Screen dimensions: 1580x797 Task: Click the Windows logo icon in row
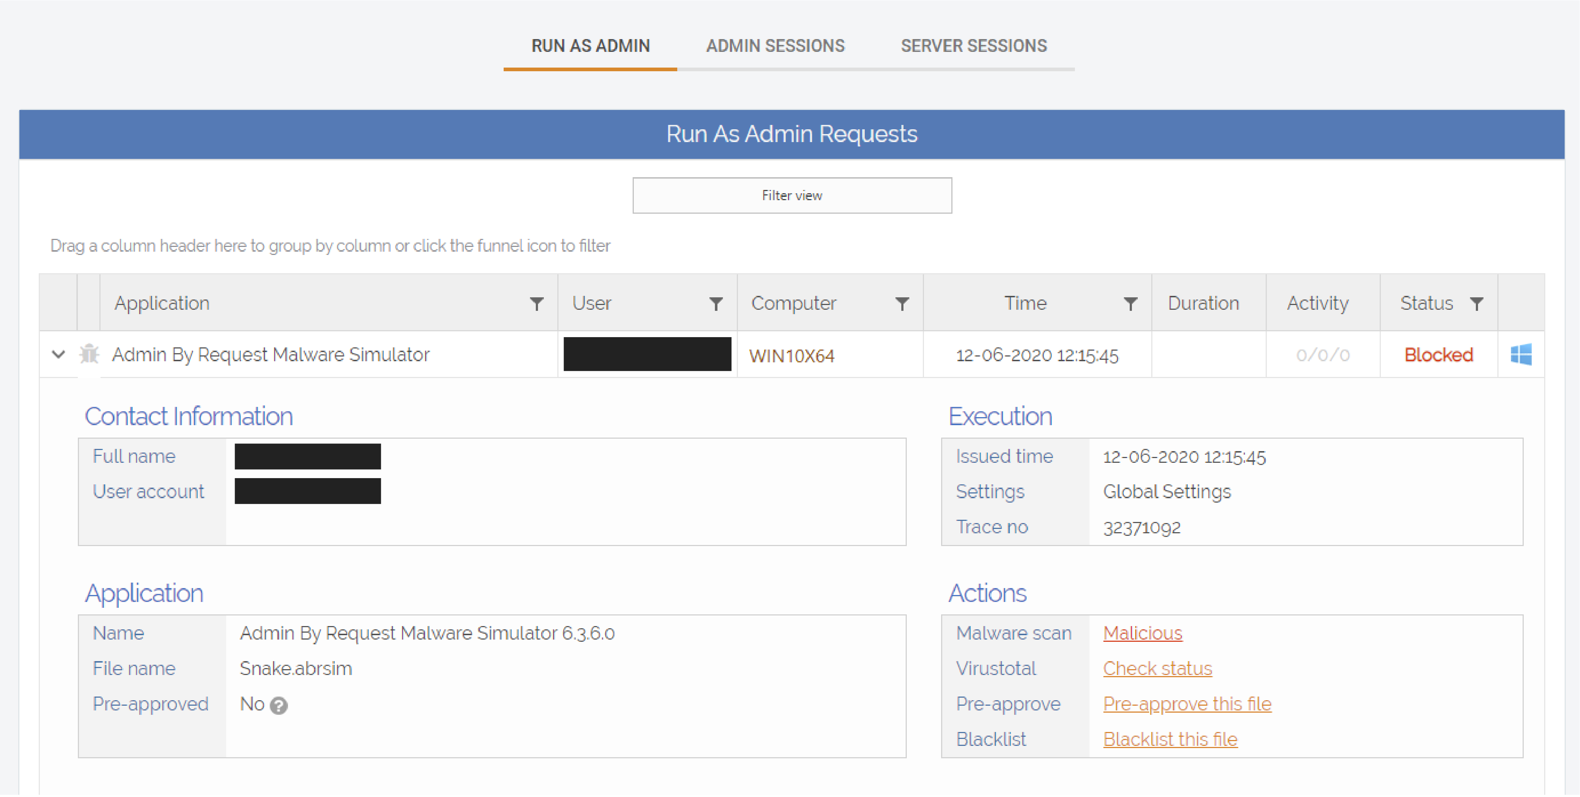[1520, 354]
